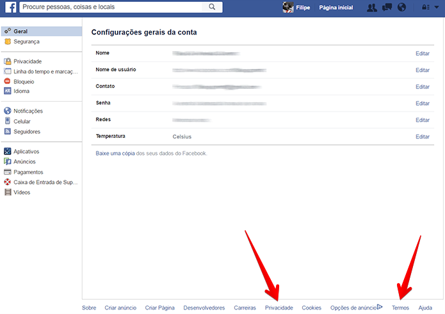This screenshot has width=445, height=314.
Task: Open Celular settings
Action: 22,121
